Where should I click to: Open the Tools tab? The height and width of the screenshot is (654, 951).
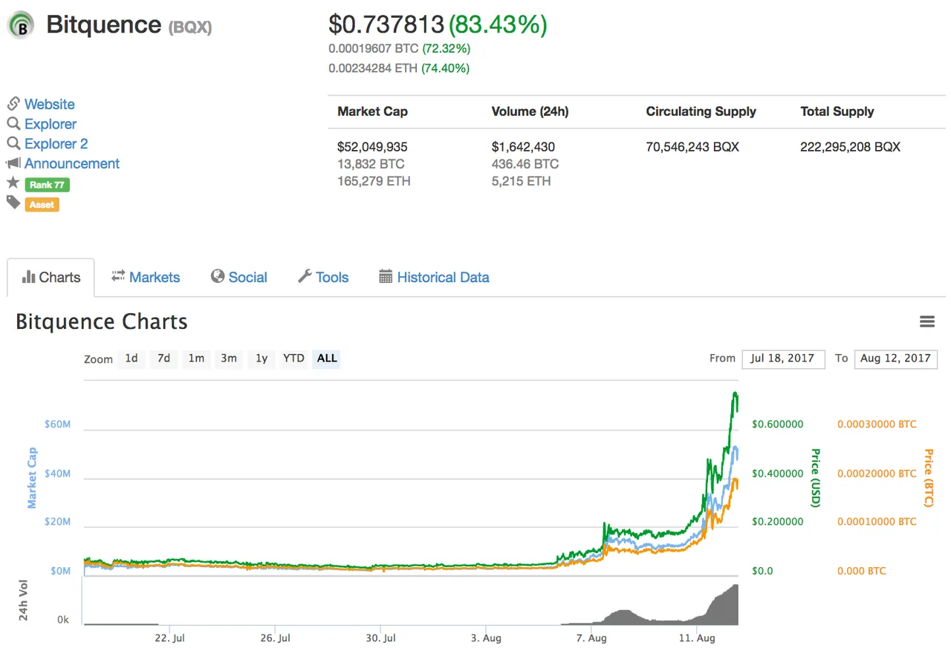[x=323, y=278]
